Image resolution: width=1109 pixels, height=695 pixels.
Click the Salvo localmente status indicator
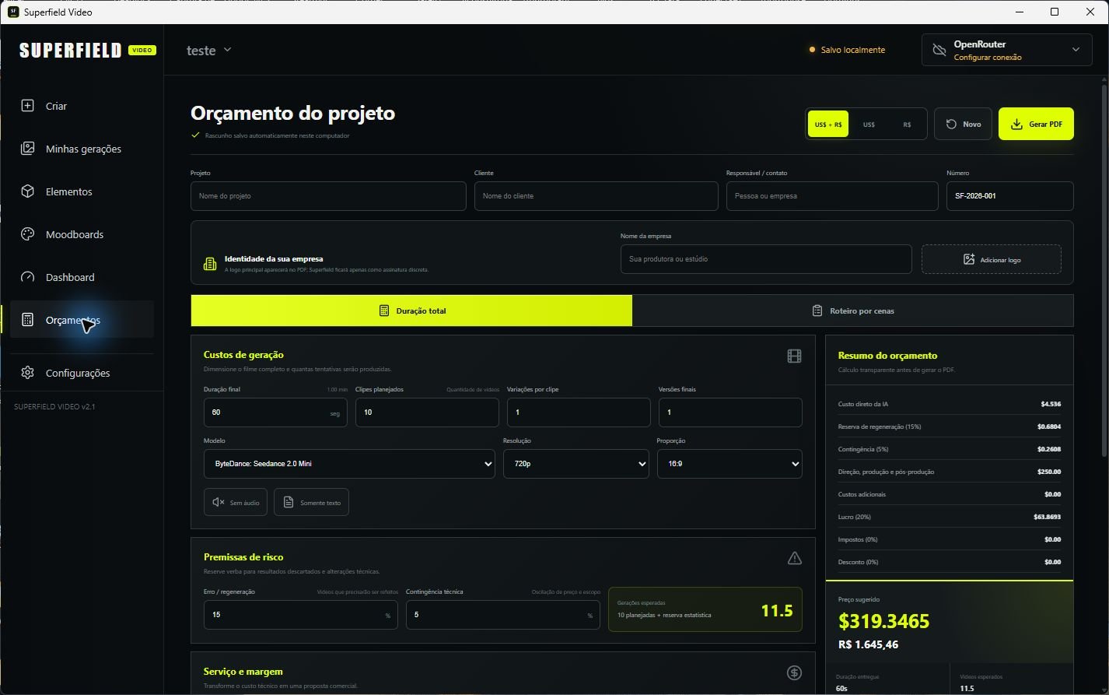click(x=847, y=50)
